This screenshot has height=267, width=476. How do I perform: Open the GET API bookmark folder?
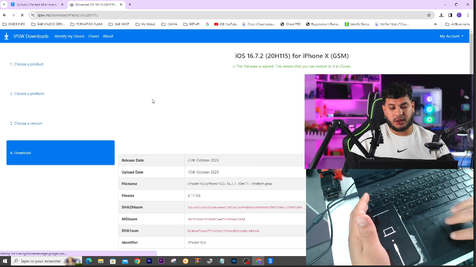click(191, 24)
